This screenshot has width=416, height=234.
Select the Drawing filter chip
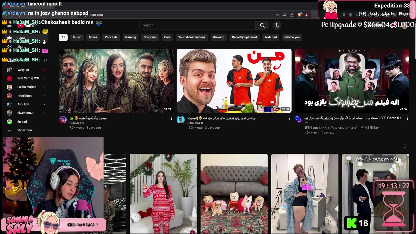tap(219, 37)
